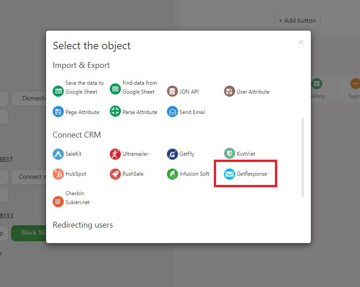Pick the HubSpot icon
This screenshot has width=360, height=287.
click(x=58, y=174)
